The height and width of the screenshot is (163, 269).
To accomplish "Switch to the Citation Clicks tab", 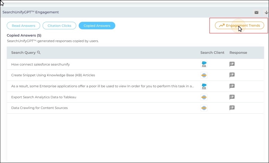I will tap(59, 26).
